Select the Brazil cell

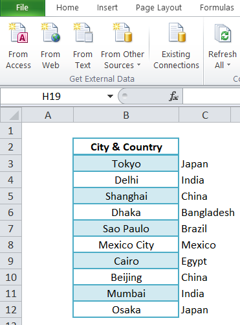tap(205, 228)
